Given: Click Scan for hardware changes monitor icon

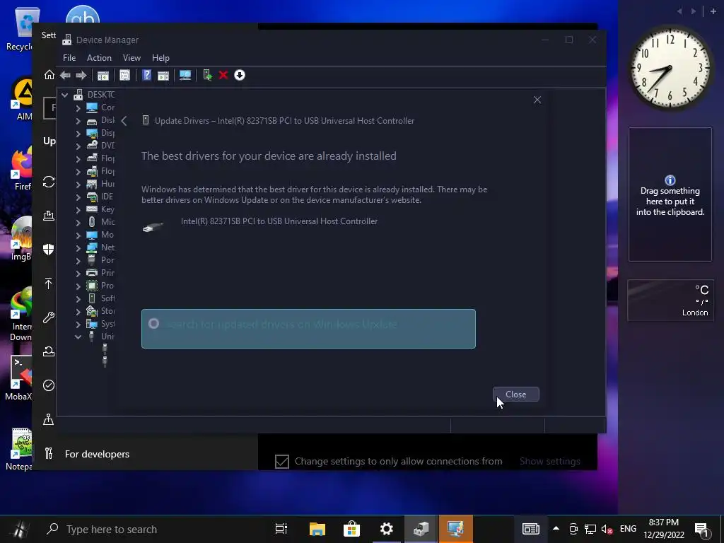Looking at the screenshot, I should pyautogui.click(x=185, y=75).
